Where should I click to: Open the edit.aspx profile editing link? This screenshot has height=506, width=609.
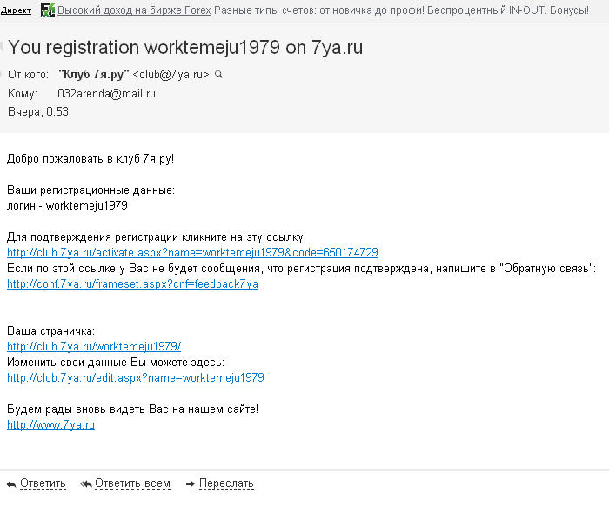(x=136, y=378)
